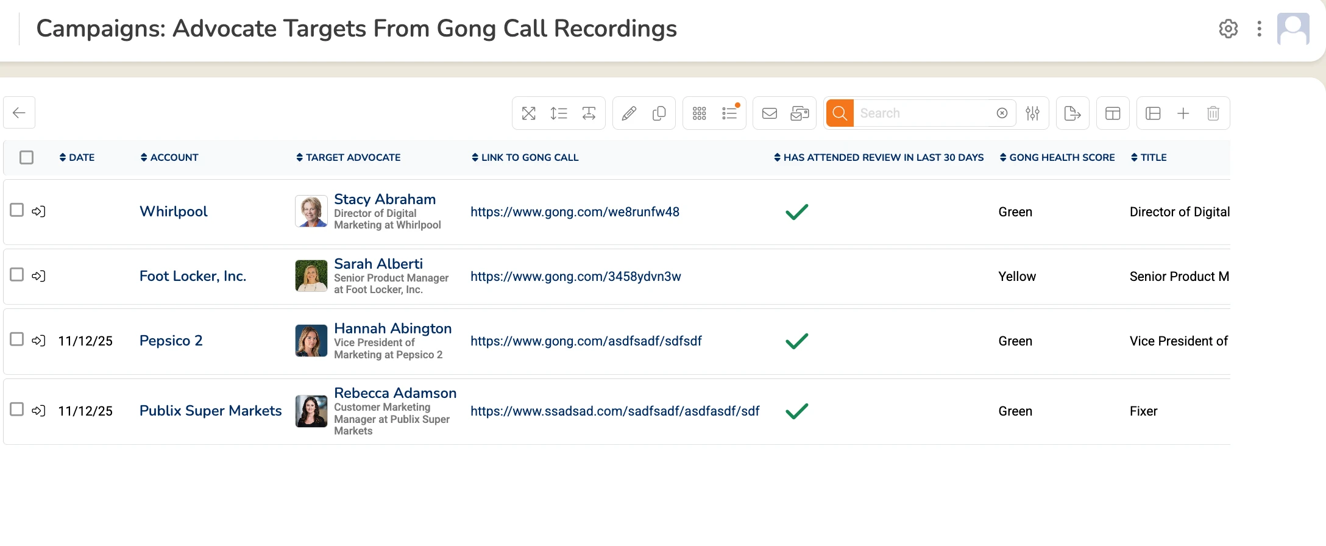Check the Publix Super Markets row checkbox
The width and height of the screenshot is (1326, 546).
click(x=17, y=409)
